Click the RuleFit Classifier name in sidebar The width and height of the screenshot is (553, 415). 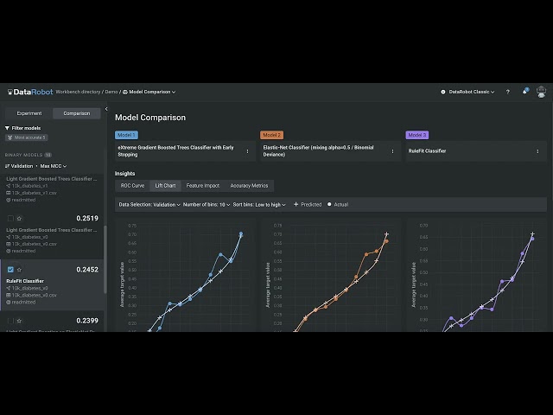click(25, 281)
